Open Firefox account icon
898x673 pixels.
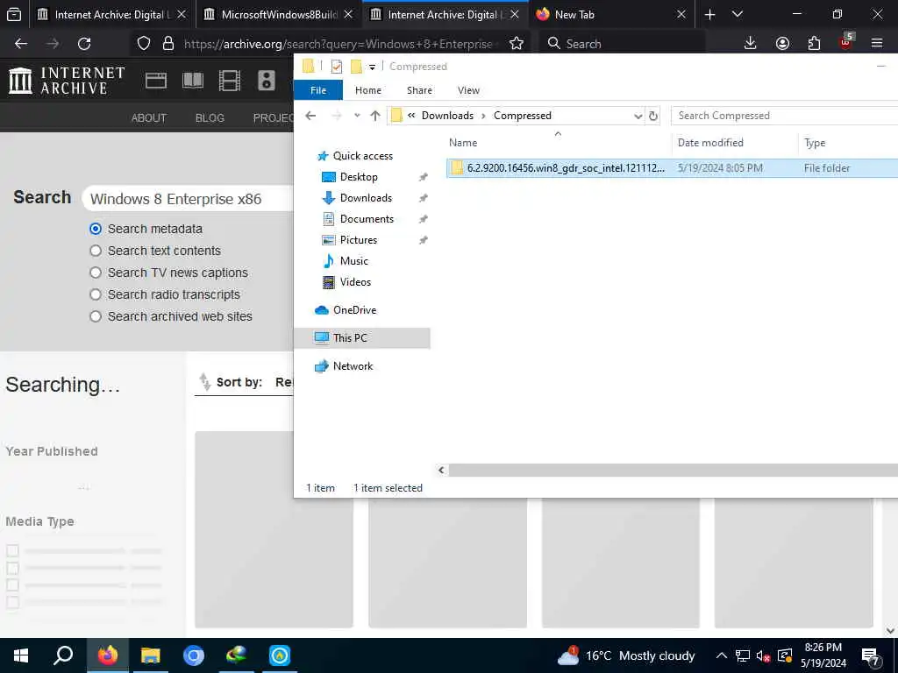coord(782,44)
